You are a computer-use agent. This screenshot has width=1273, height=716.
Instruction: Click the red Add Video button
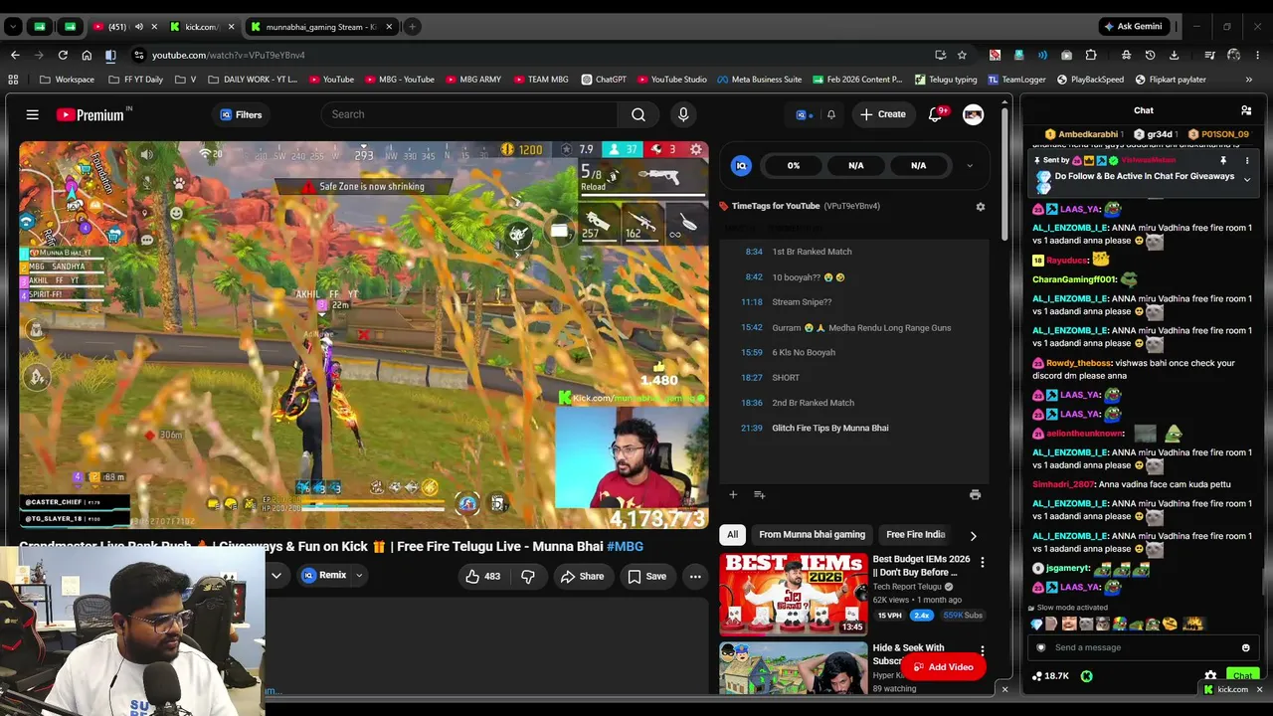pos(944,667)
